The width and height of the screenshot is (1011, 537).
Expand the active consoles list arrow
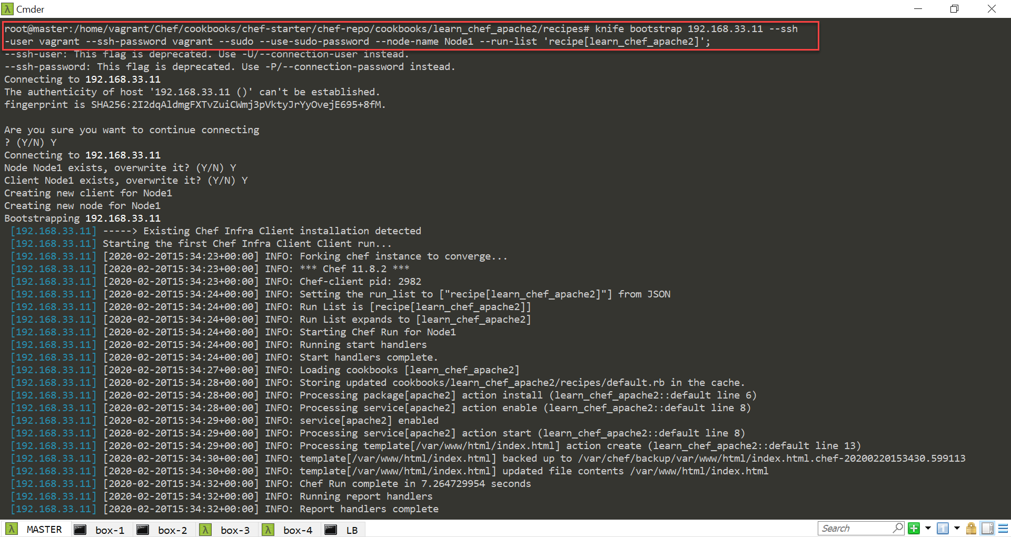[957, 529]
